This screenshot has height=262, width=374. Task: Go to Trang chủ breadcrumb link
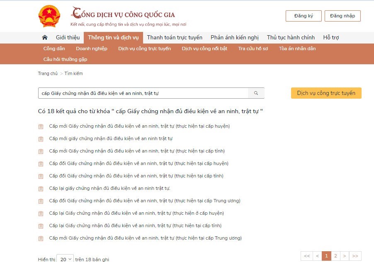tap(48, 73)
